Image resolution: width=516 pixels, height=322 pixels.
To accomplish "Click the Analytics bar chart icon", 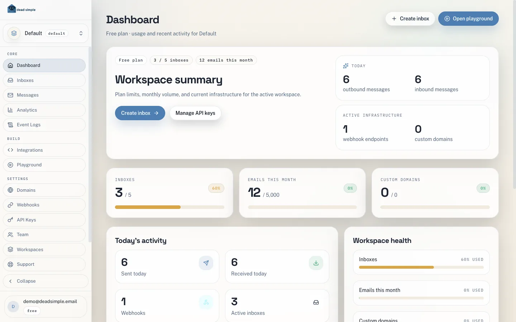I will (10, 110).
